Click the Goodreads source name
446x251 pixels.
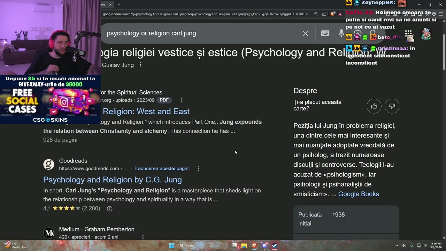(73, 161)
